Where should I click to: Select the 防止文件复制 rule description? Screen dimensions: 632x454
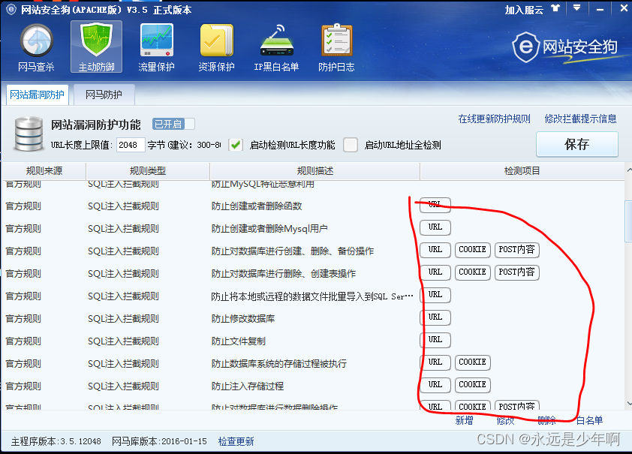click(239, 341)
